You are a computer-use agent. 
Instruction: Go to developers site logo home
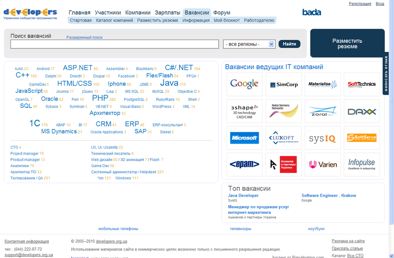(x=30, y=13)
